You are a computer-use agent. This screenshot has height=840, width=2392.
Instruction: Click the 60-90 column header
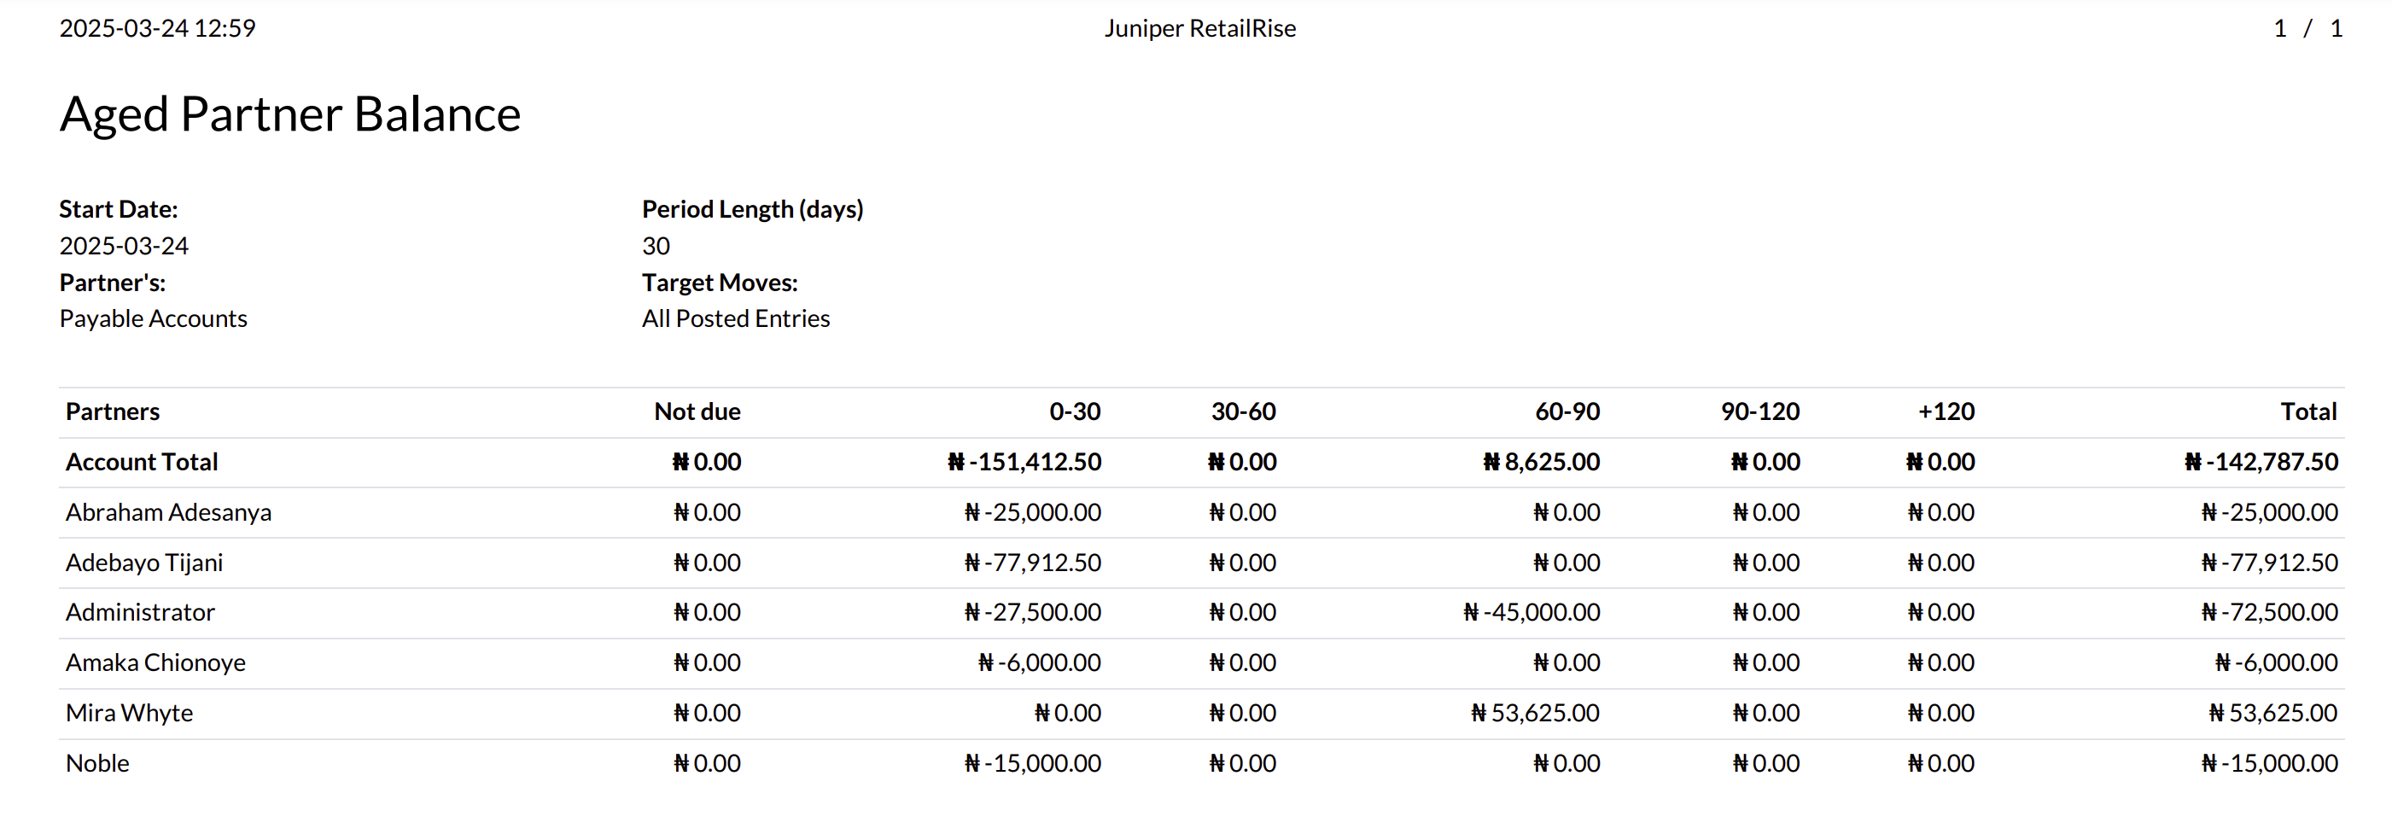coord(1566,411)
